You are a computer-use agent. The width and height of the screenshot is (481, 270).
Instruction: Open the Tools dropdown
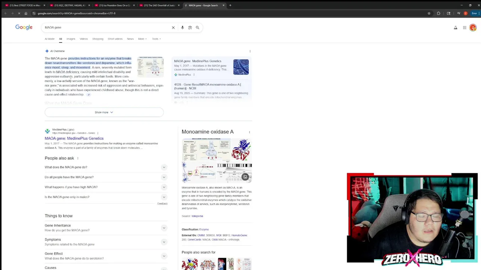pyautogui.click(x=156, y=39)
